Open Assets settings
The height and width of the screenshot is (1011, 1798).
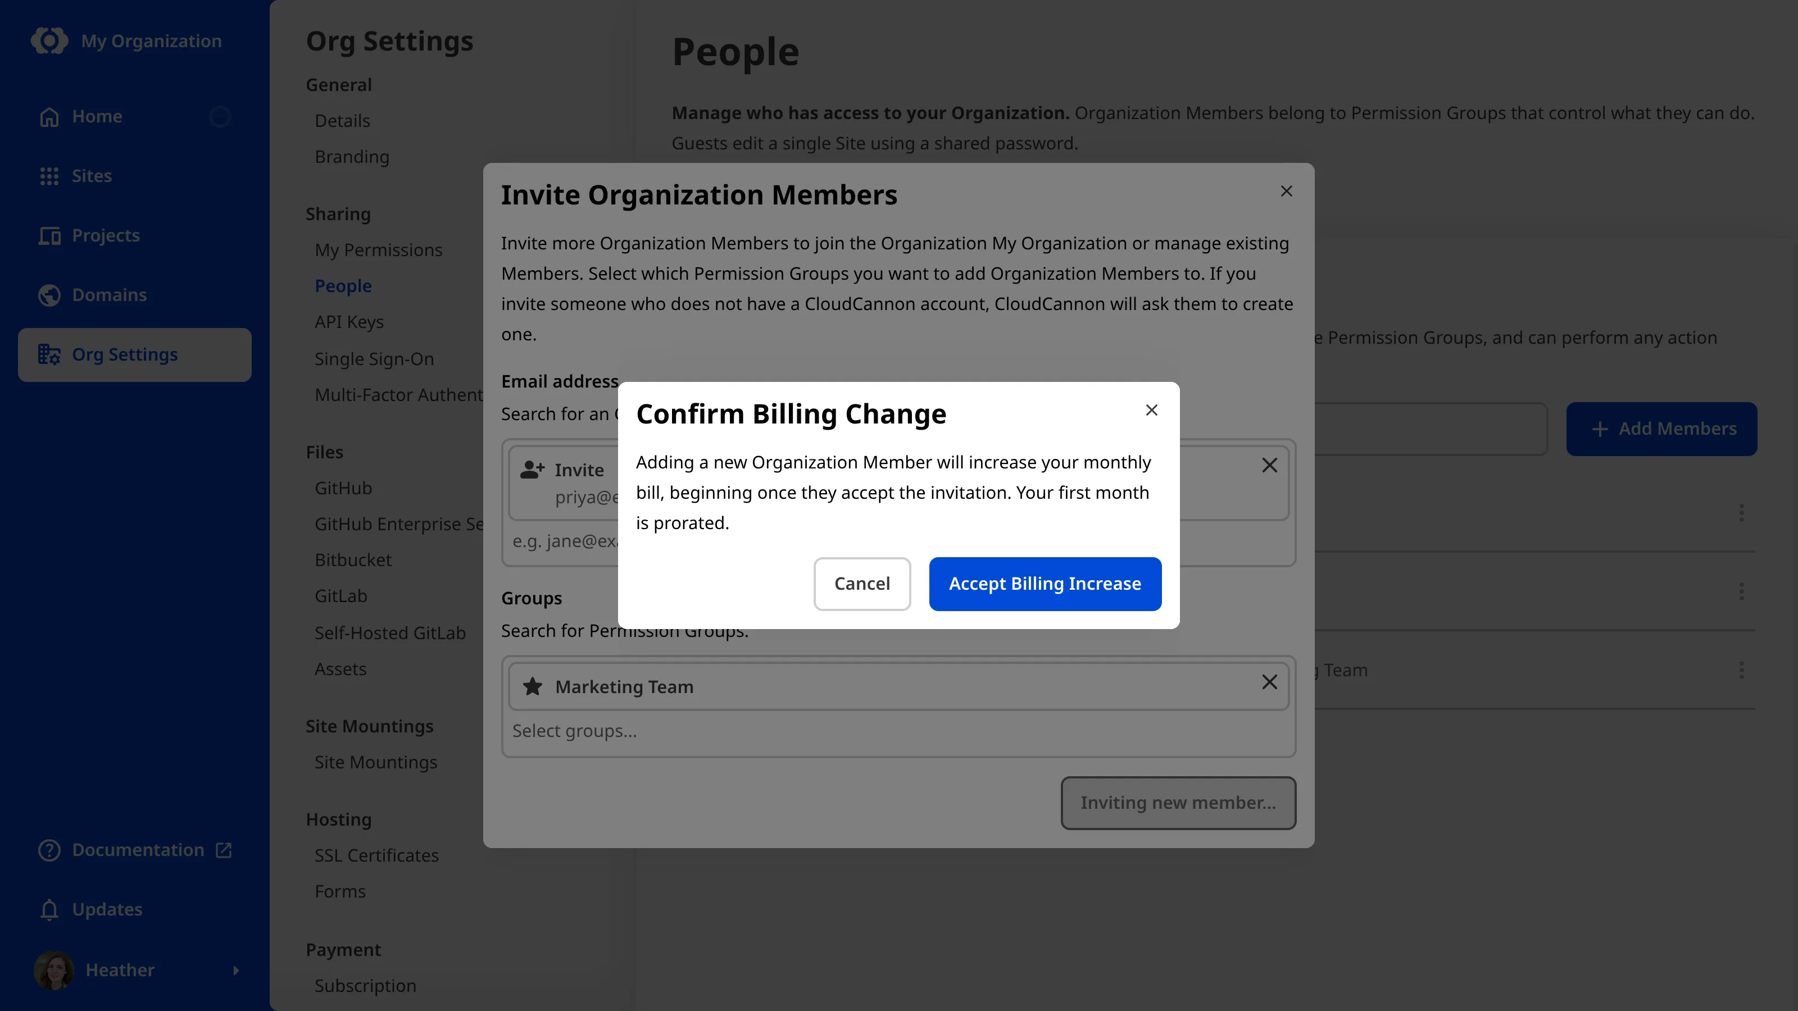pos(340,669)
